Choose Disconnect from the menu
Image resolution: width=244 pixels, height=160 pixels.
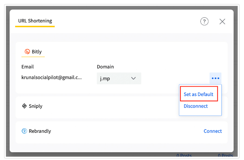click(x=195, y=106)
